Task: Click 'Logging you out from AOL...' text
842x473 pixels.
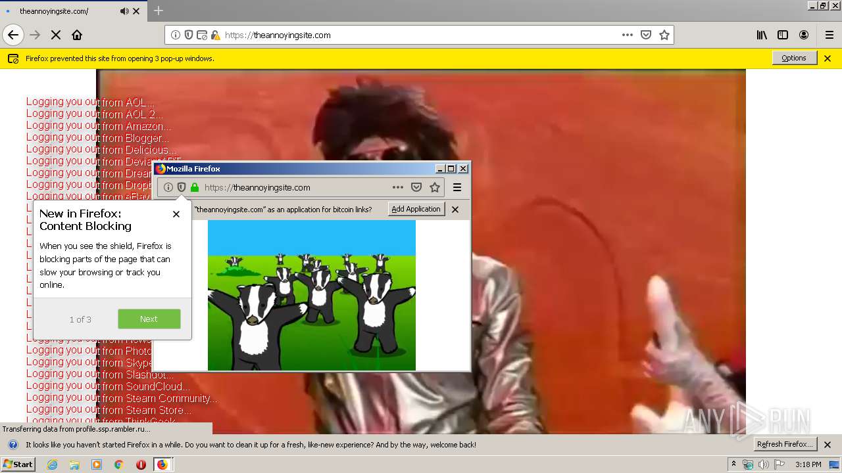Action: click(91, 102)
